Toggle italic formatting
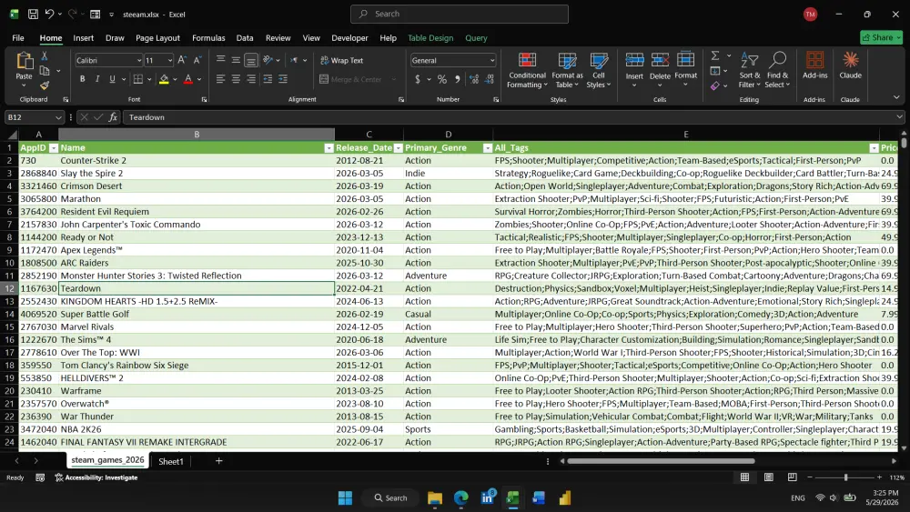Image resolution: width=910 pixels, height=512 pixels. (x=97, y=79)
